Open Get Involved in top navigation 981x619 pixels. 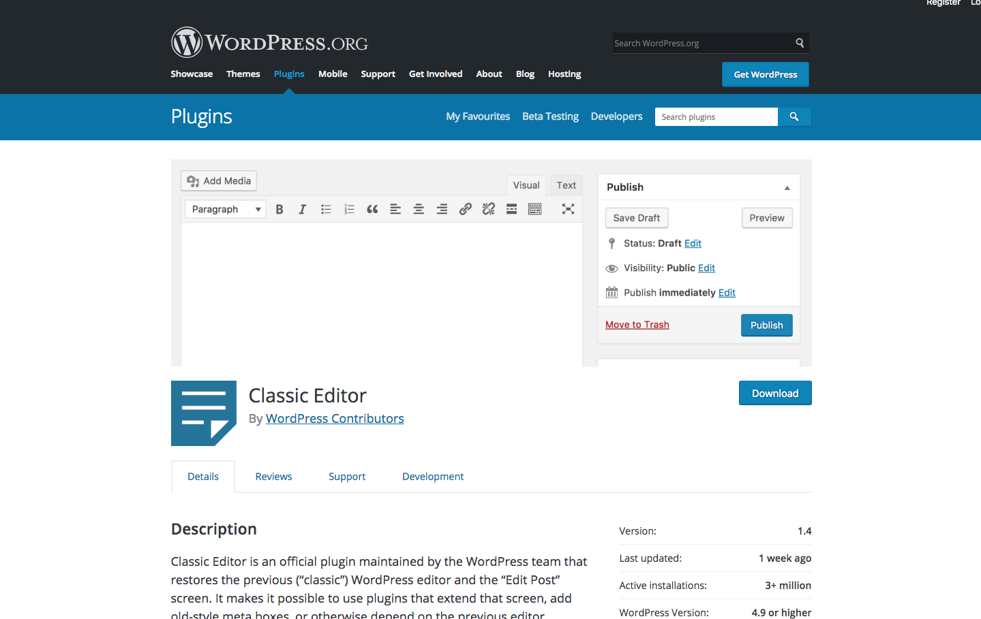pos(436,74)
